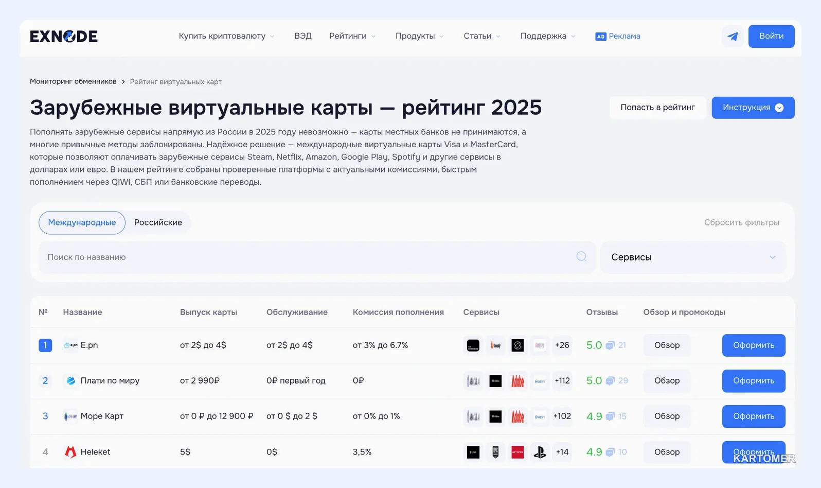
Task: Open the Telegram channel icon
Action: tap(733, 36)
